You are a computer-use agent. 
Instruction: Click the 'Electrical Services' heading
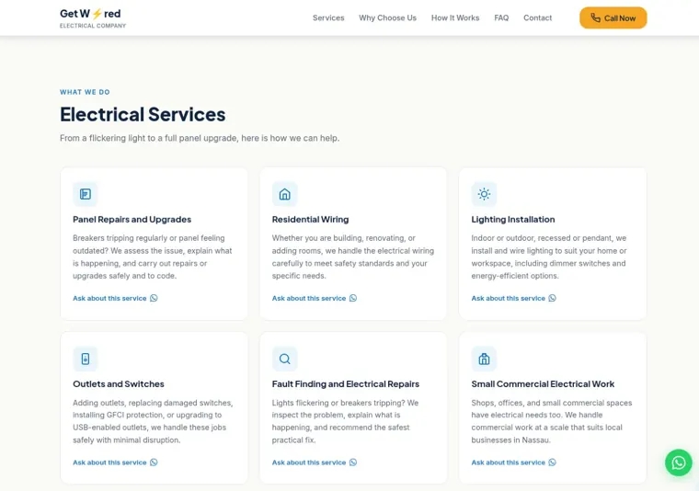pos(143,115)
